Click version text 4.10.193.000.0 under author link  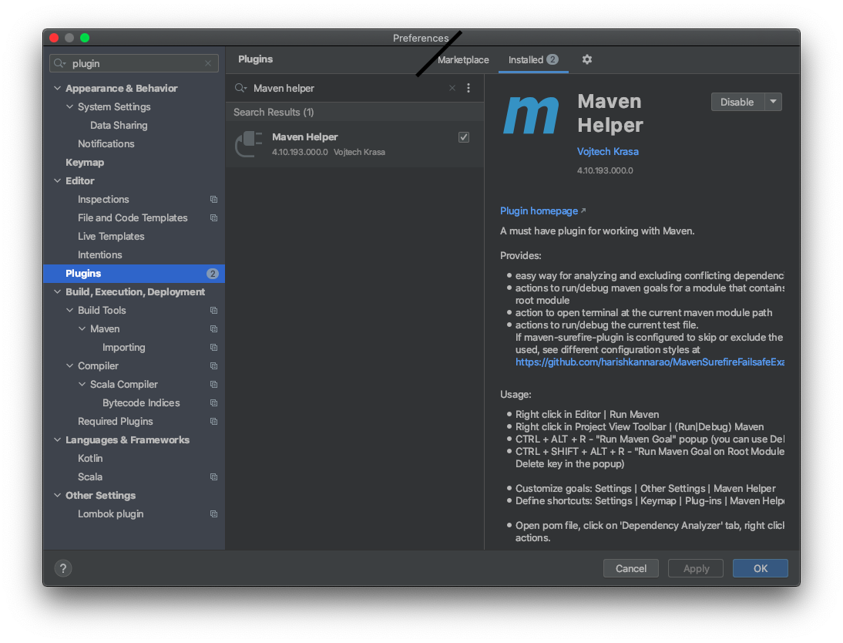point(605,170)
